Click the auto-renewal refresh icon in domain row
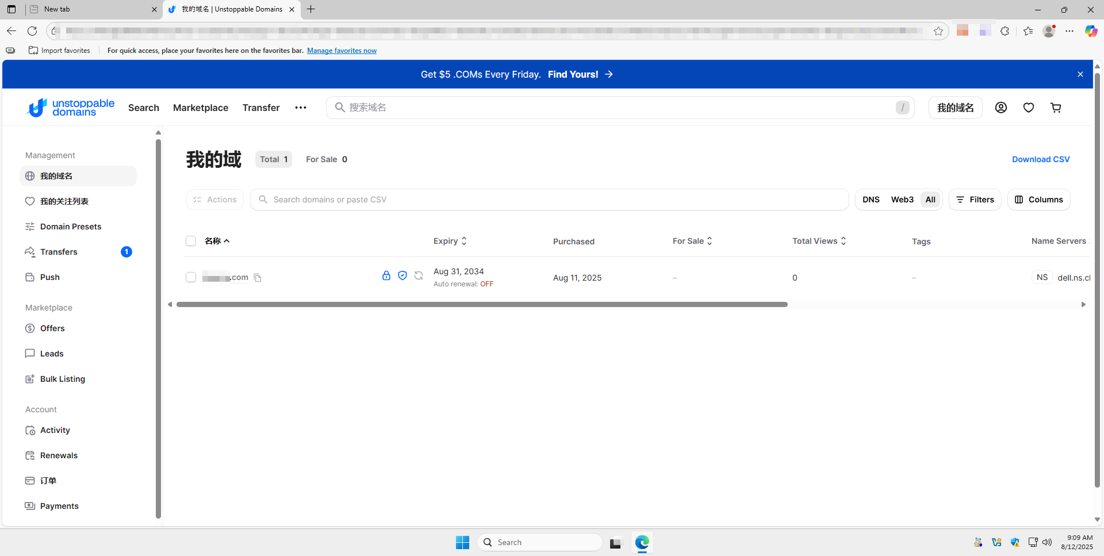This screenshot has width=1104, height=556. 419,276
